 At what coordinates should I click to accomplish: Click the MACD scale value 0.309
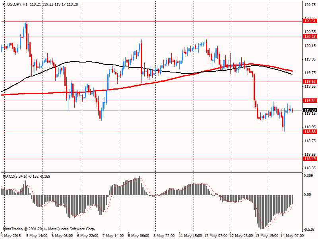(x=308, y=175)
